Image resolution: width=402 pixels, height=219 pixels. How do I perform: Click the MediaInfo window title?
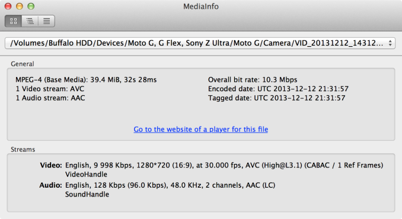pos(201,7)
